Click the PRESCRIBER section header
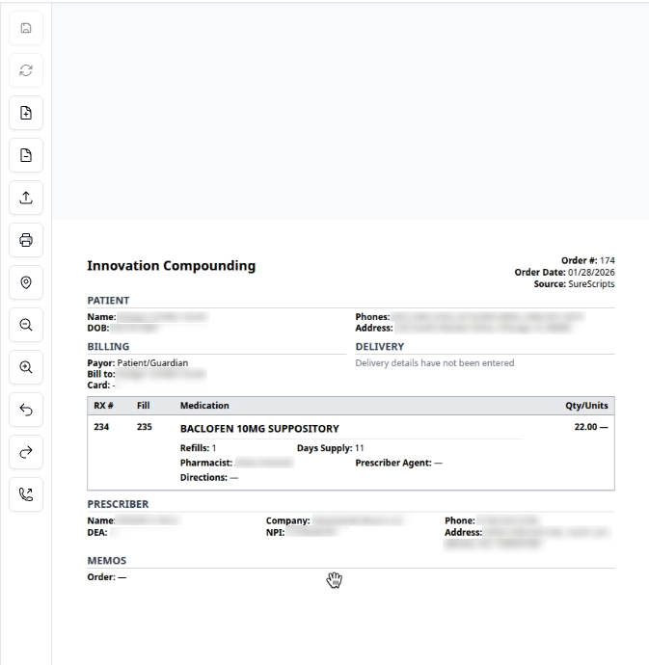 [118, 504]
